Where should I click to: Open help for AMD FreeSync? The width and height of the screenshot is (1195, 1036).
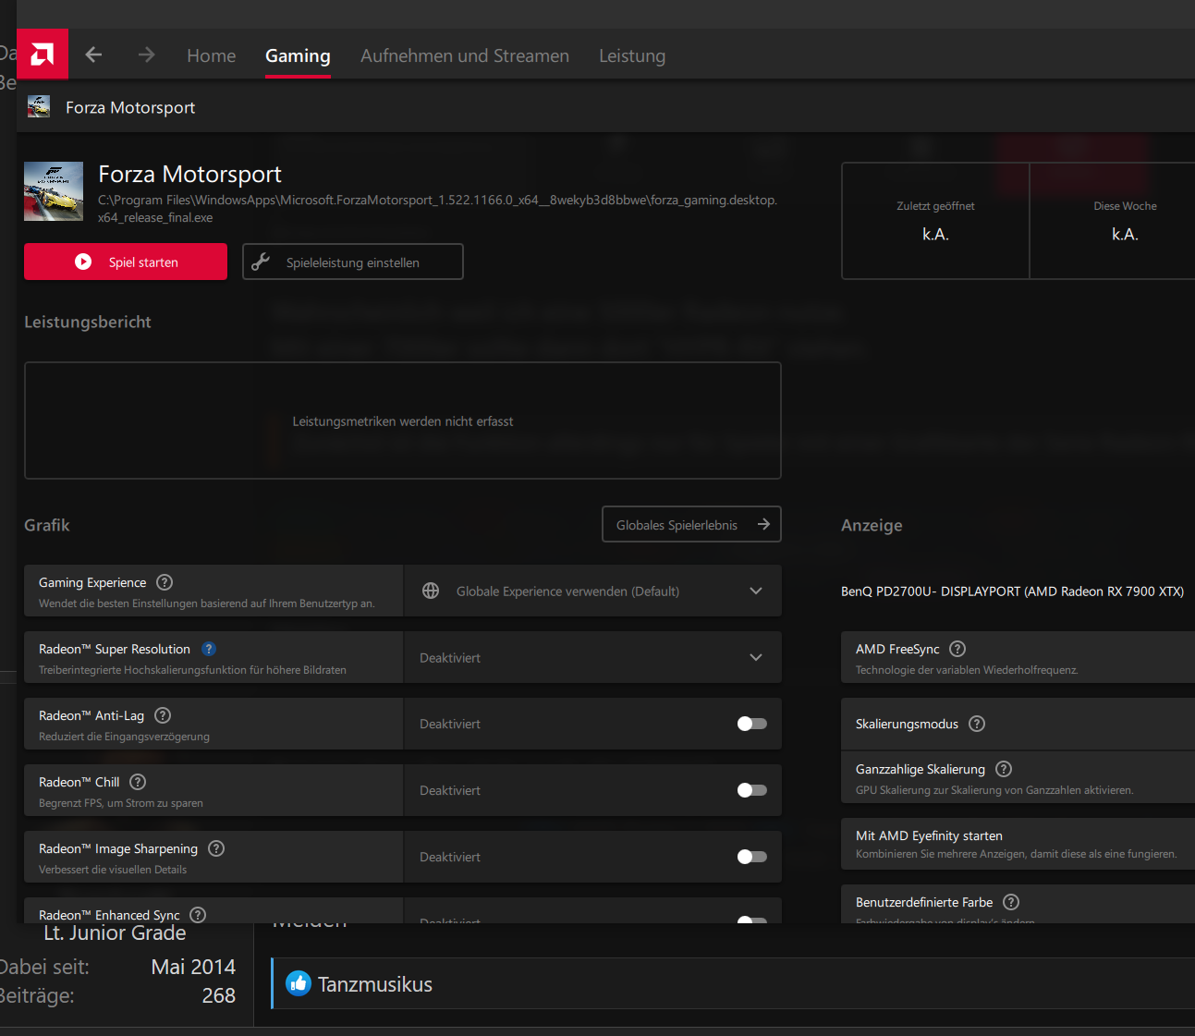(x=957, y=649)
